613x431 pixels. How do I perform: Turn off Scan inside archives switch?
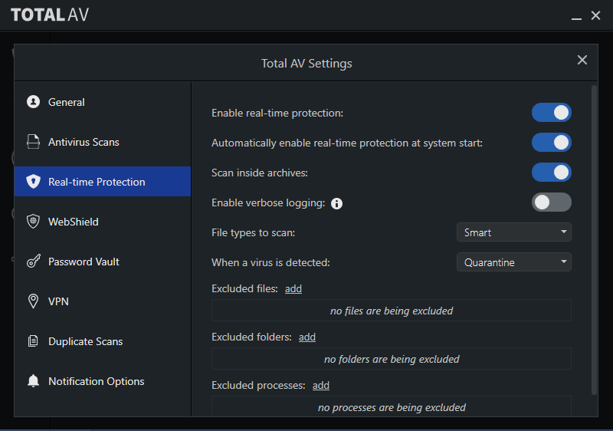point(551,173)
